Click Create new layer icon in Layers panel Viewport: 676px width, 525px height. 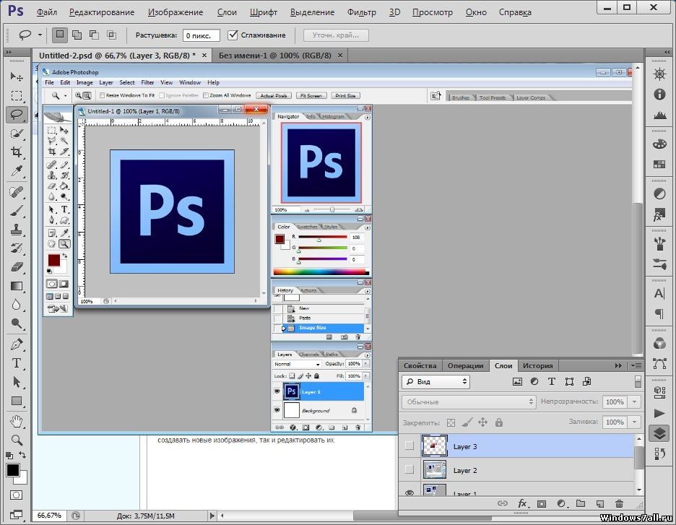[x=599, y=503]
